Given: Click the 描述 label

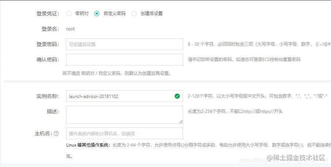Looking at the screenshot, I should pos(53,111).
